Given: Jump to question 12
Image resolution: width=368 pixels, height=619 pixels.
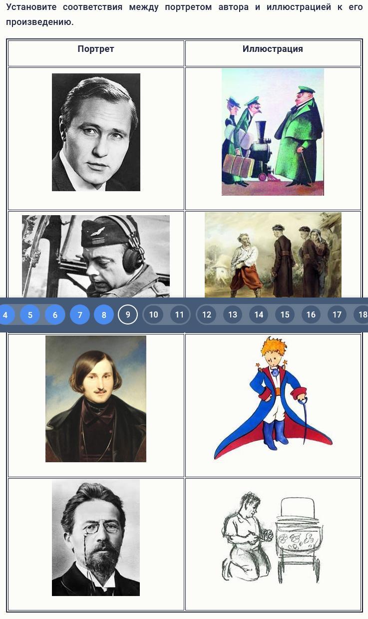Looking at the screenshot, I should point(207,314).
